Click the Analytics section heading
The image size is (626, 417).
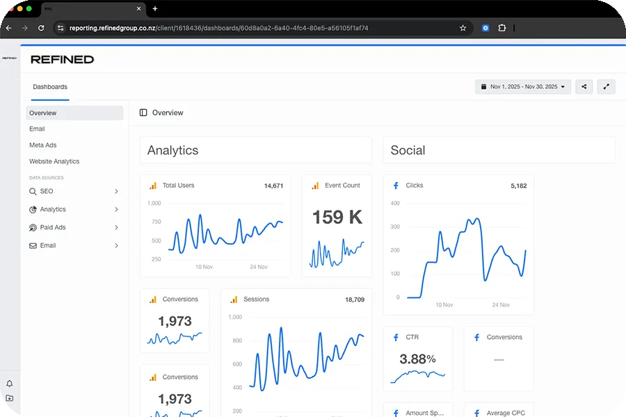pos(173,150)
